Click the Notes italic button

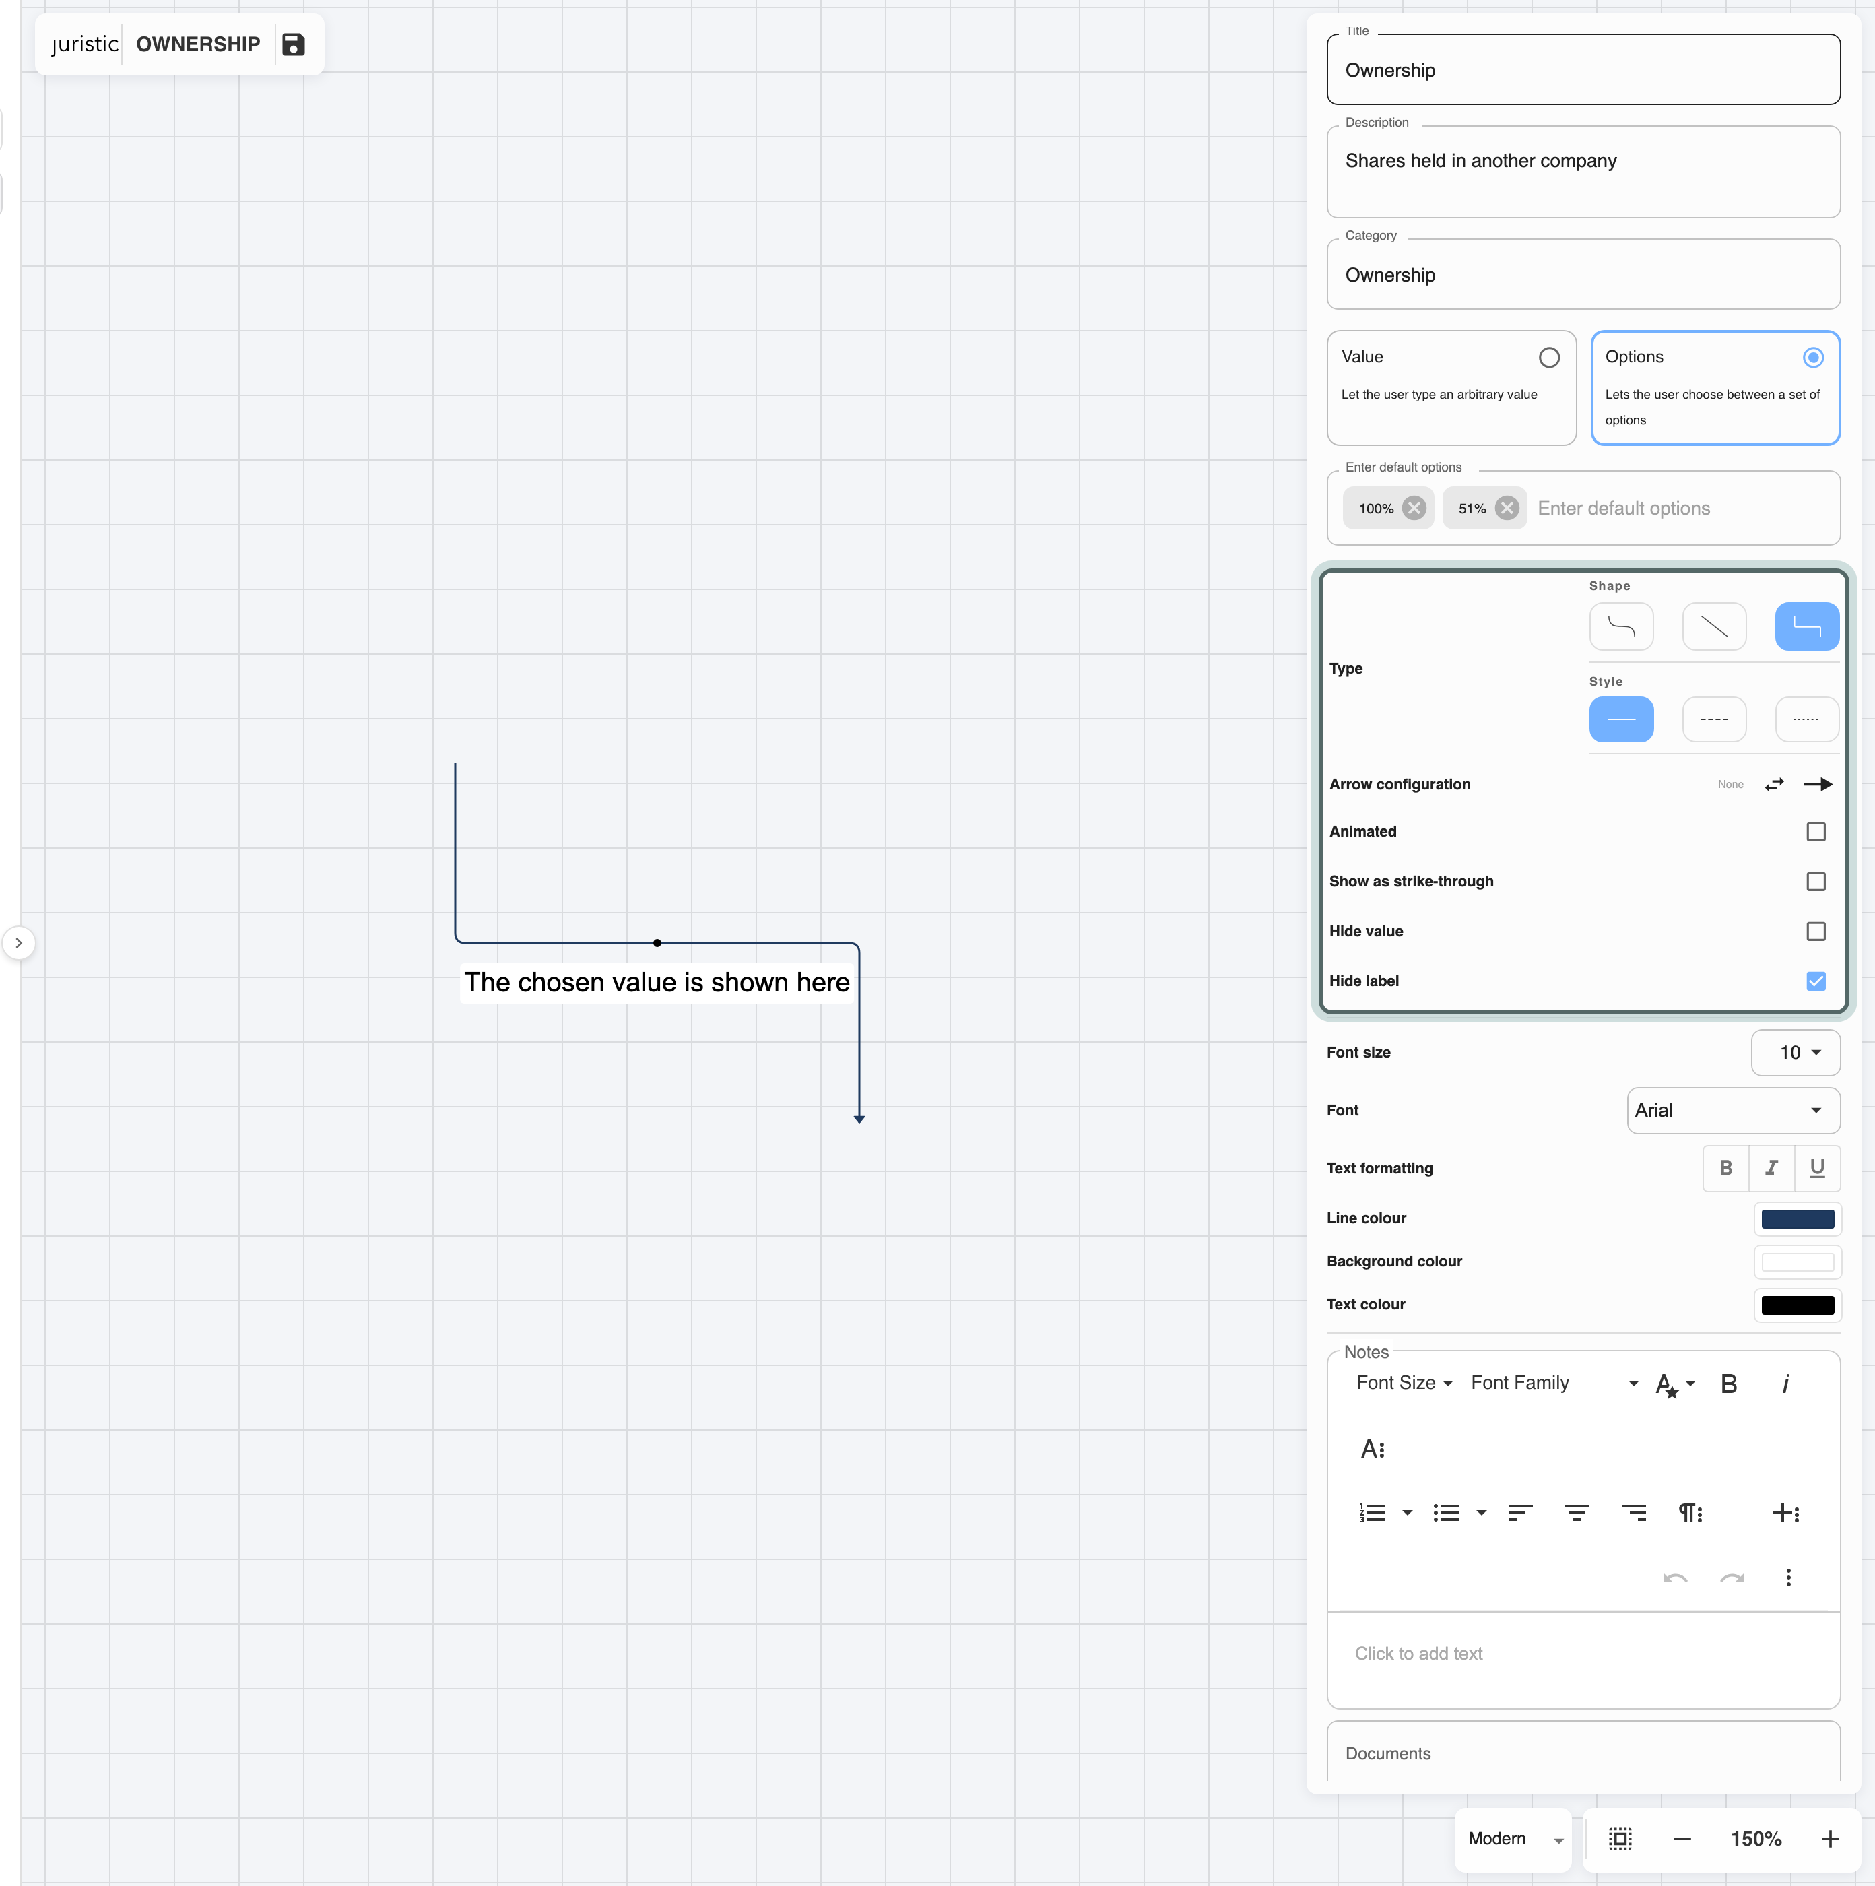[x=1785, y=1384]
